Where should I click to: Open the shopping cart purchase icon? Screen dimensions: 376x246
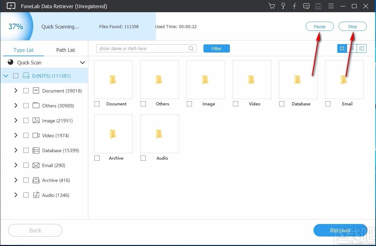[271, 6]
